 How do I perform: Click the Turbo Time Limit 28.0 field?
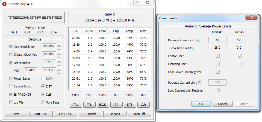[x=217, y=48]
